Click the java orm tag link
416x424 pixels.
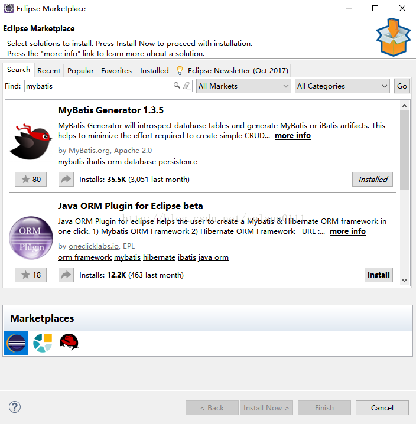point(213,257)
